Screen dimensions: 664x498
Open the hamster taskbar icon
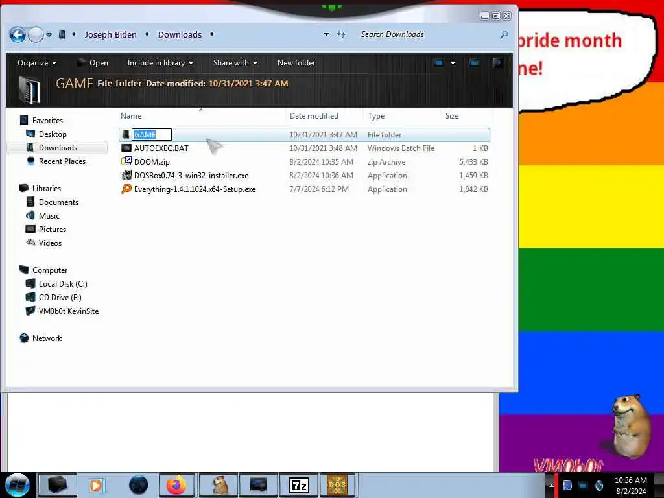[219, 485]
